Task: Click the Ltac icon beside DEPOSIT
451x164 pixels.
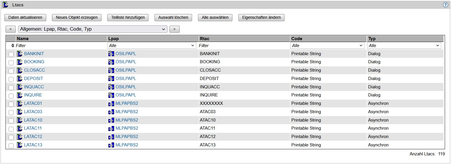Action: click(20, 79)
